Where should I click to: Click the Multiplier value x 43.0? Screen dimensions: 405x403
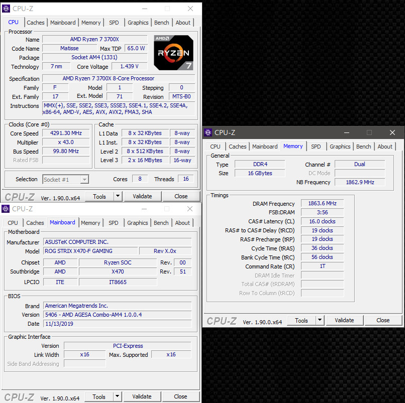pyautogui.click(x=66, y=142)
